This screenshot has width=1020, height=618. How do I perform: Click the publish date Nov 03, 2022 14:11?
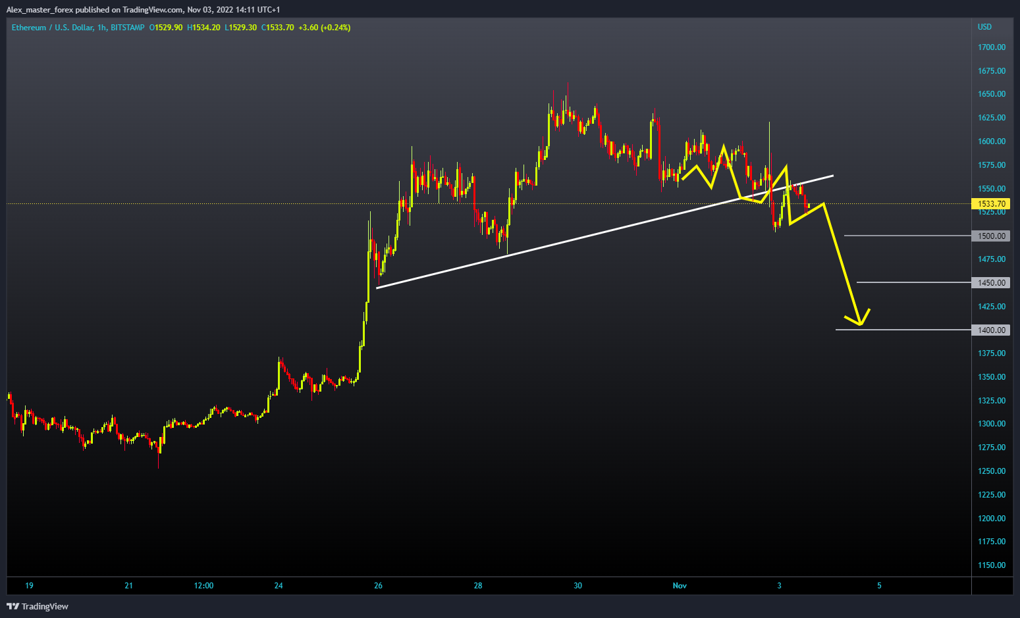[221, 10]
